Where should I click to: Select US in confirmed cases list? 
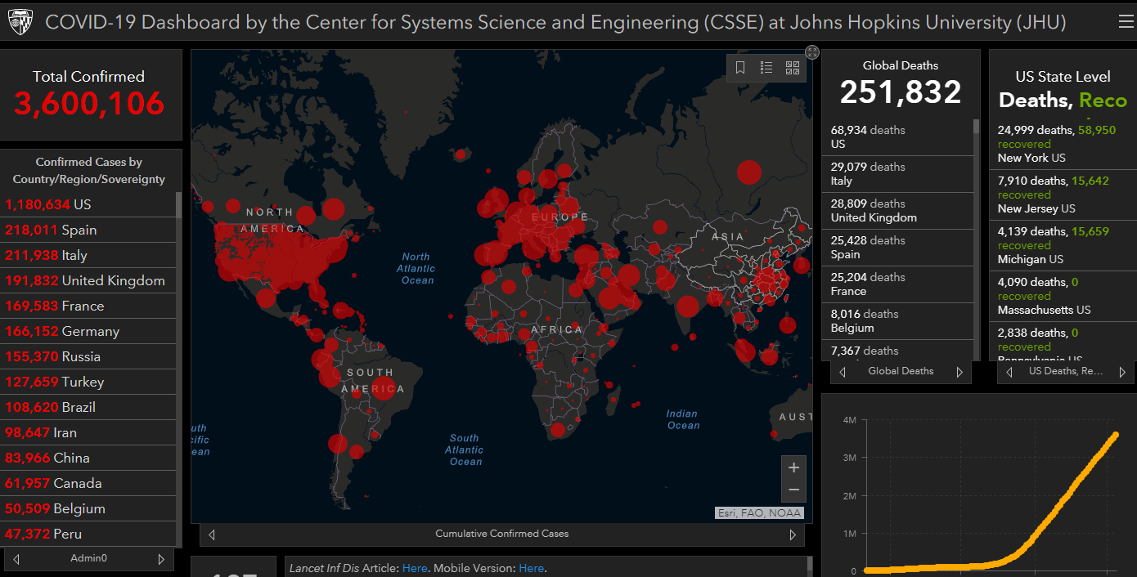point(88,204)
